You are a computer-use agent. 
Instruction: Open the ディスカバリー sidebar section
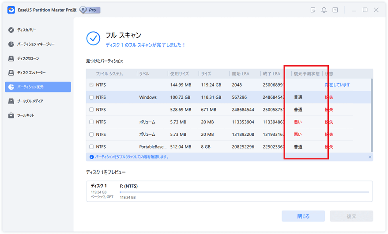point(26,30)
